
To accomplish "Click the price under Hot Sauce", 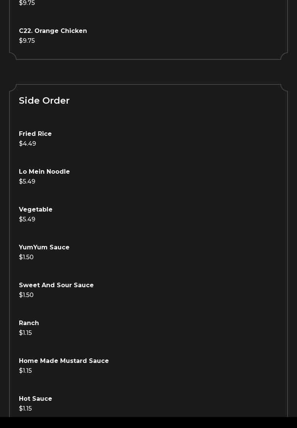I will [25, 409].
